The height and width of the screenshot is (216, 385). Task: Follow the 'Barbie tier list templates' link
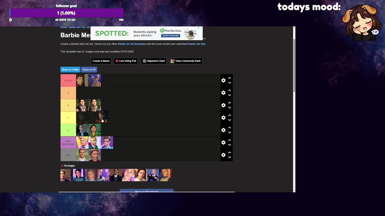click(132, 44)
